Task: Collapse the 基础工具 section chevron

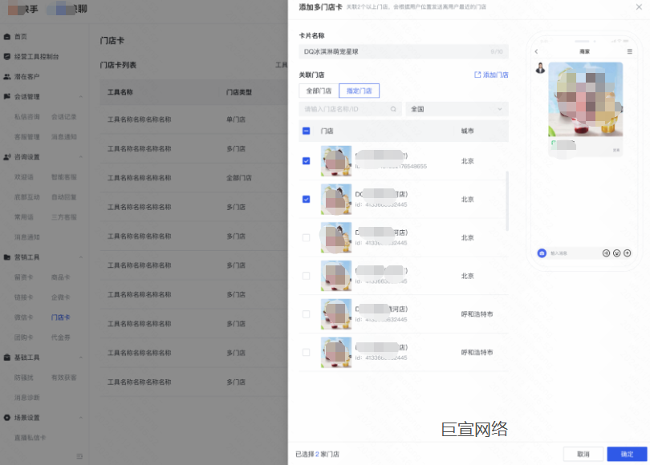Action: [x=81, y=358]
